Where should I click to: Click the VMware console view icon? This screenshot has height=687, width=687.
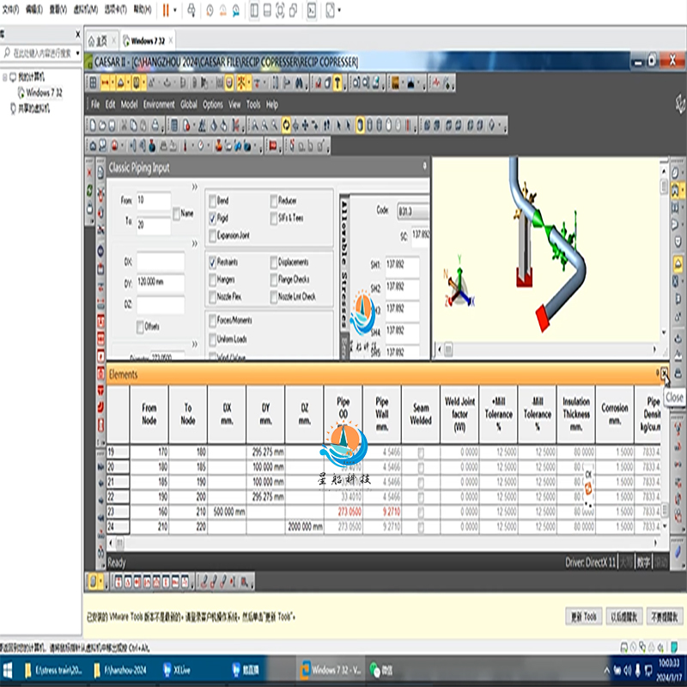pyautogui.click(x=312, y=10)
